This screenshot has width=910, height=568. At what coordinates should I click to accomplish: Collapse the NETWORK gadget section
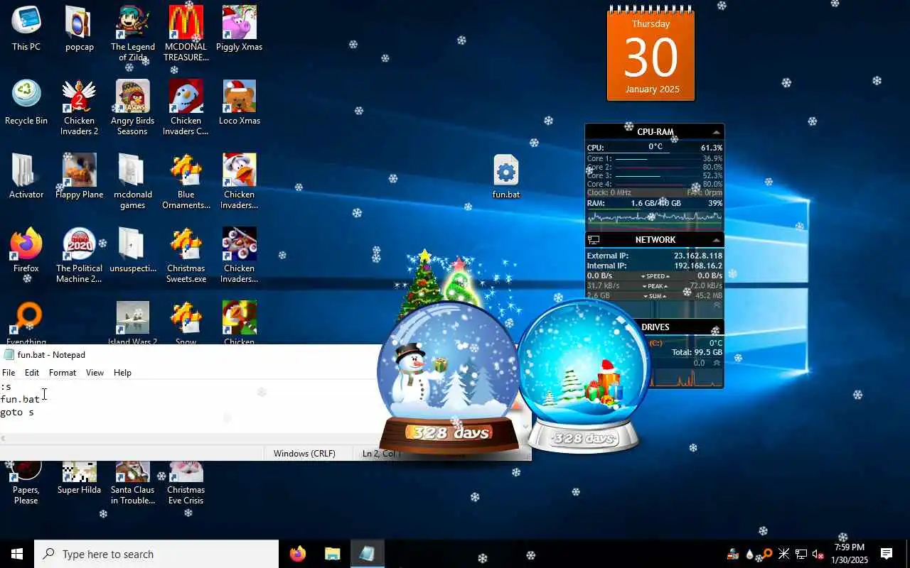pyautogui.click(x=716, y=240)
